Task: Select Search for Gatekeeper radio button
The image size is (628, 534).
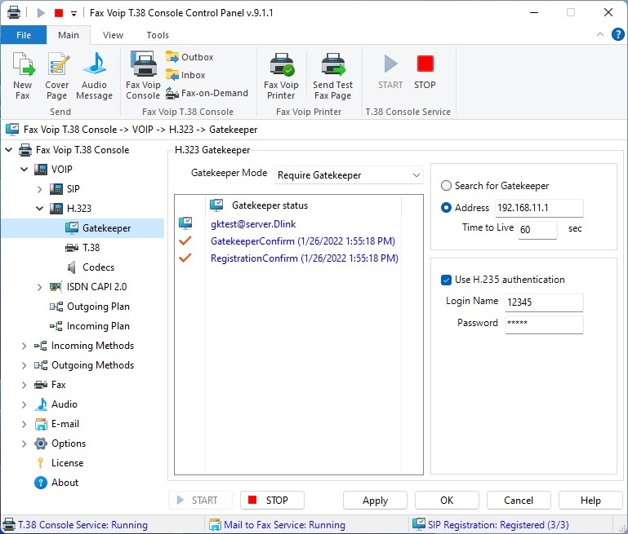Action: point(446,185)
